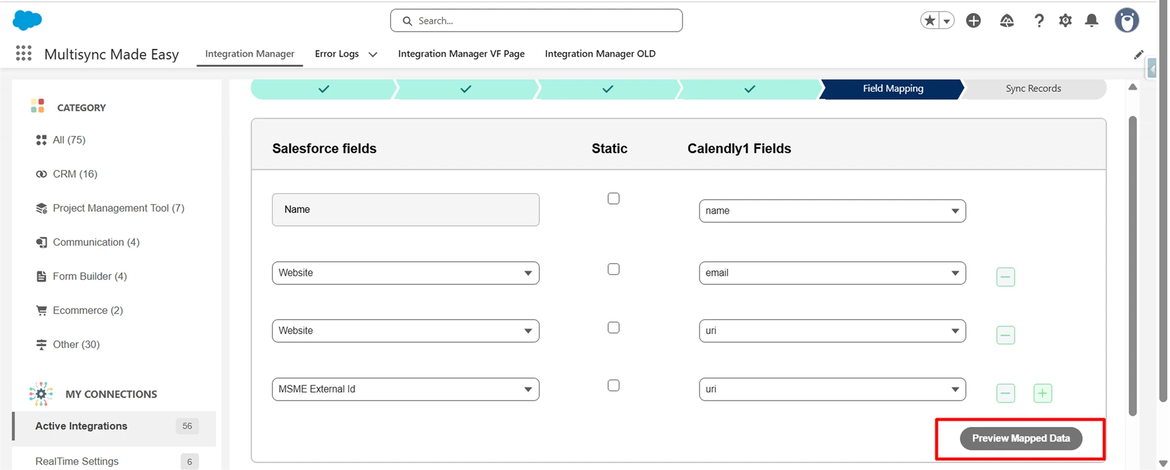1170x470 pixels.
Task: Click the colorful CATEGORY squares icon
Action: [x=38, y=106]
